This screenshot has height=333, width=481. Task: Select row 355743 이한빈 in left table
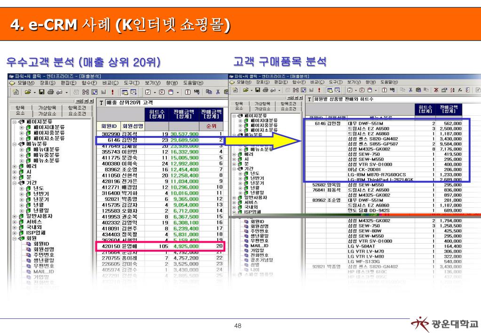pos(161,152)
